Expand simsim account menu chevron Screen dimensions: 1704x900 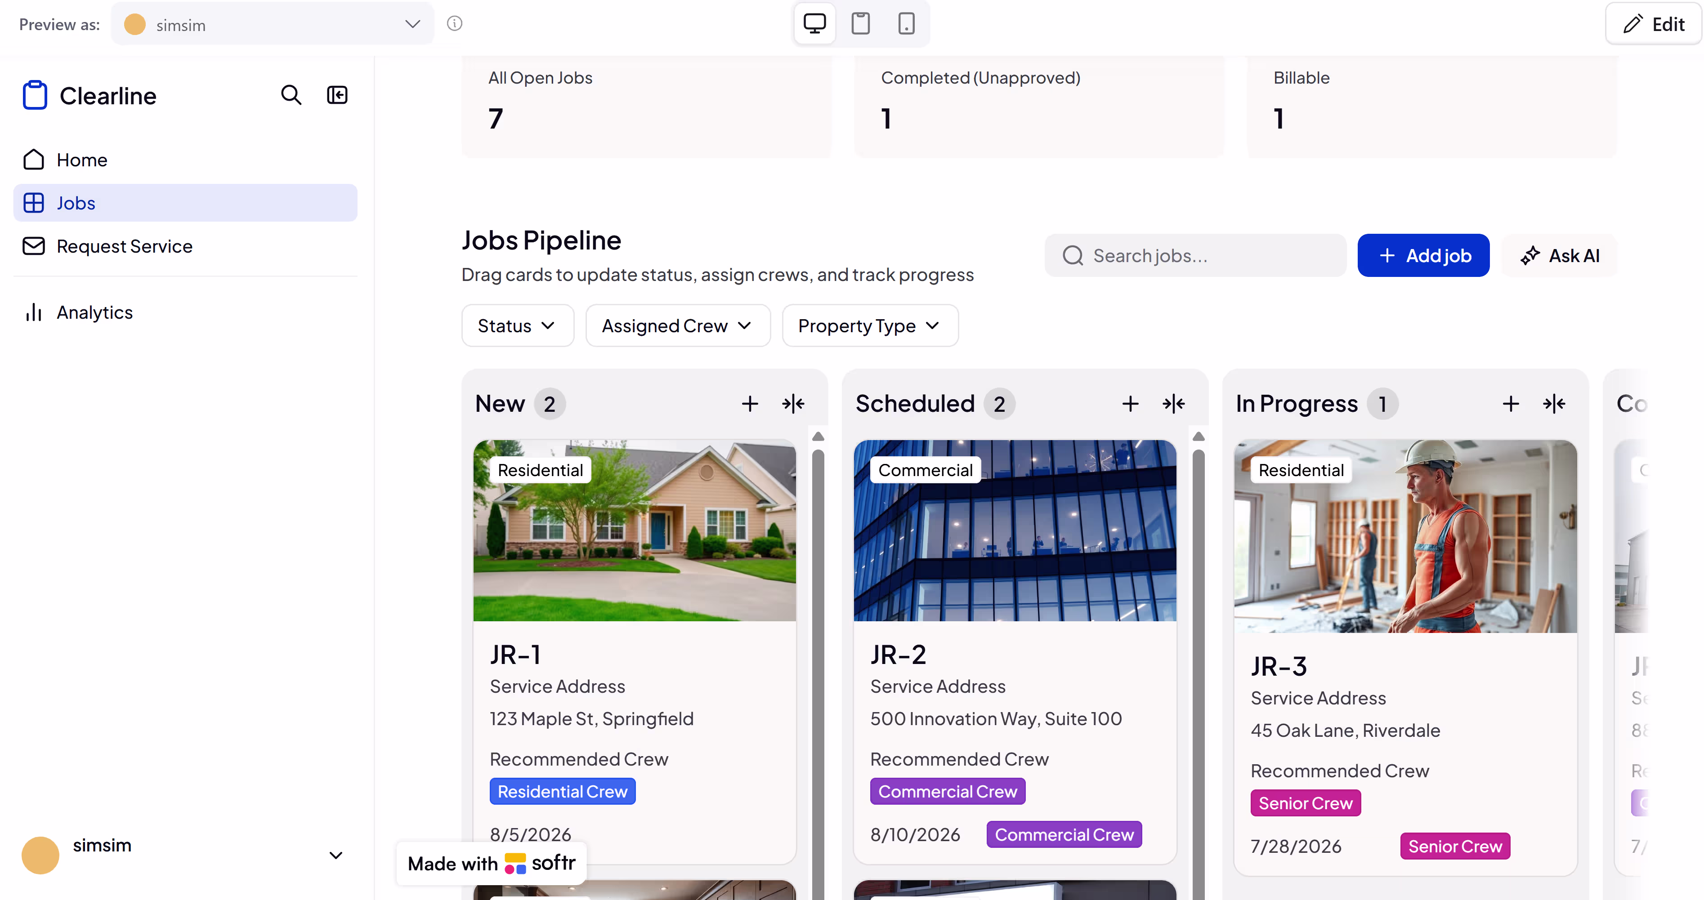[x=336, y=855]
